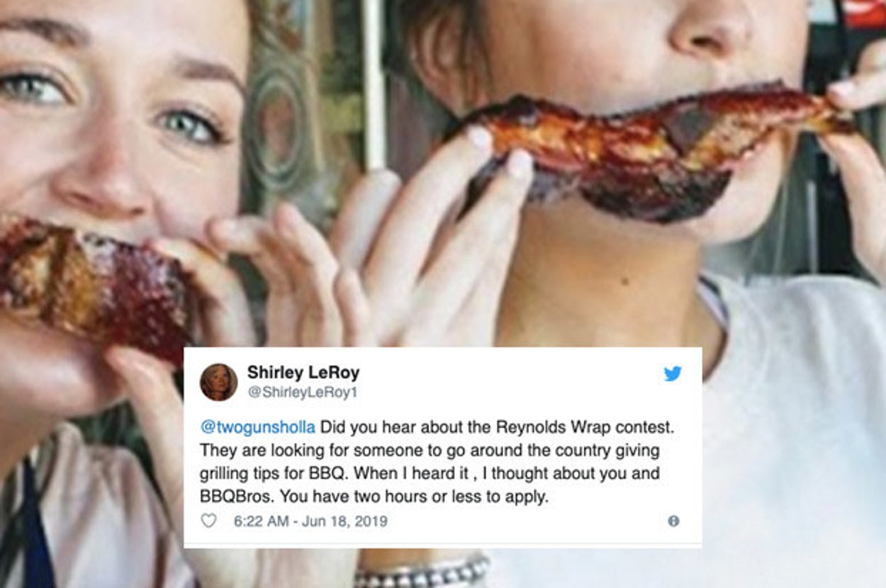Select the rib held by the left woman

[x=92, y=283]
